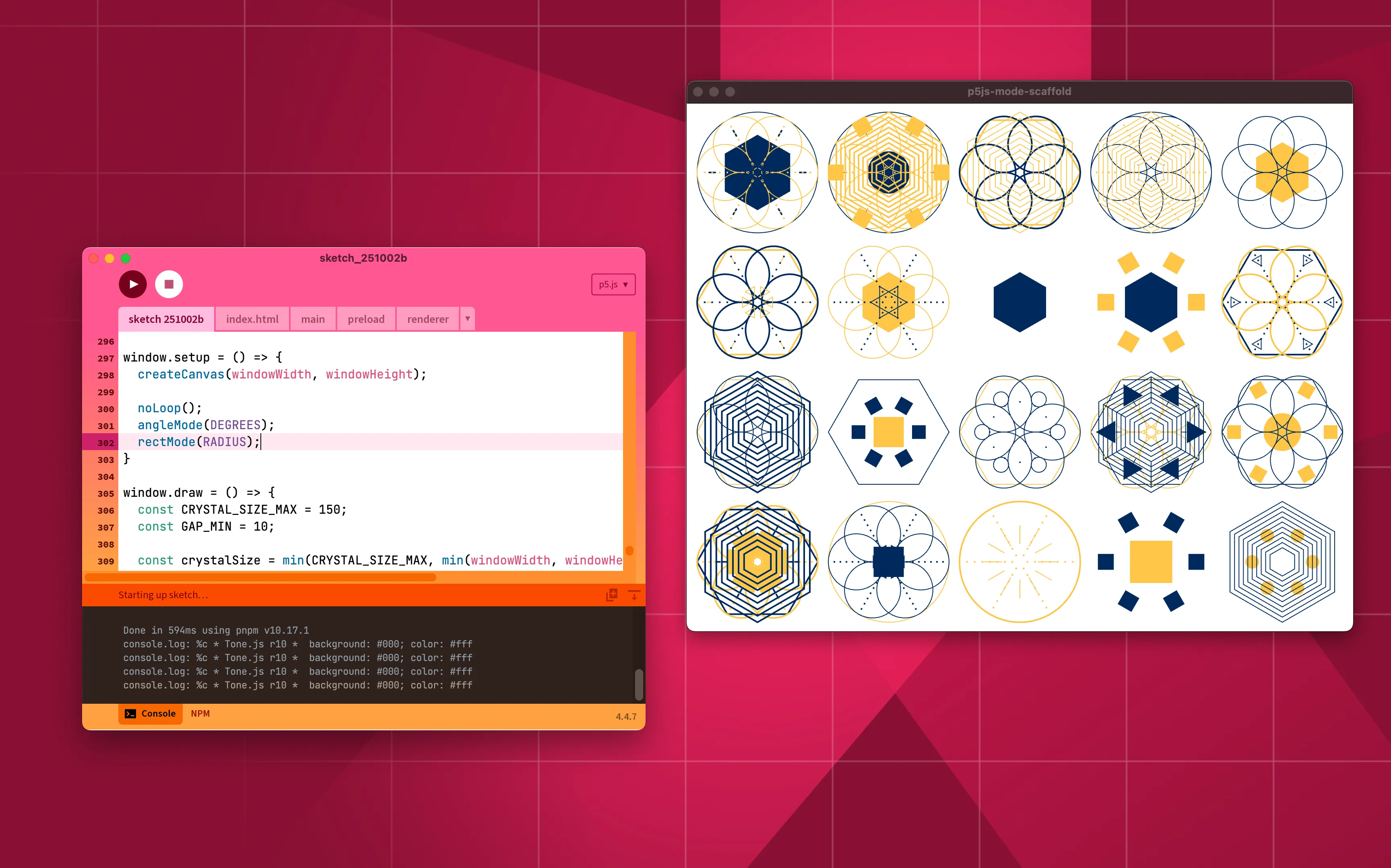Viewport: 1391px width, 868px height.
Task: Select the Console panel button
Action: pos(151,713)
